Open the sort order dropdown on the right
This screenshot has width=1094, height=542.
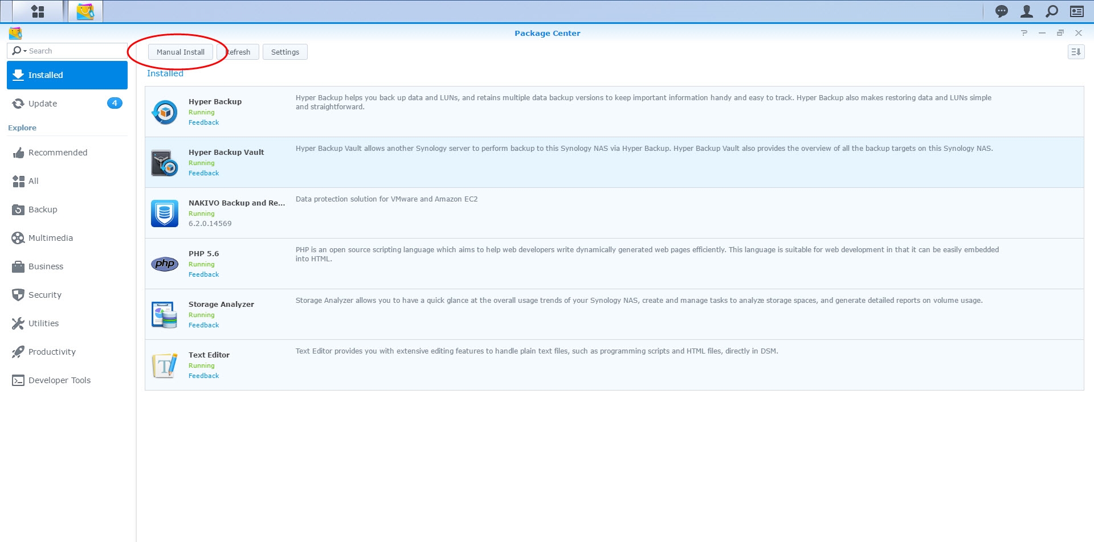pos(1076,52)
